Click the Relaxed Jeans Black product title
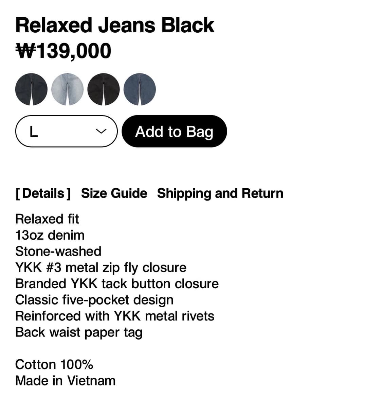 click(x=115, y=25)
